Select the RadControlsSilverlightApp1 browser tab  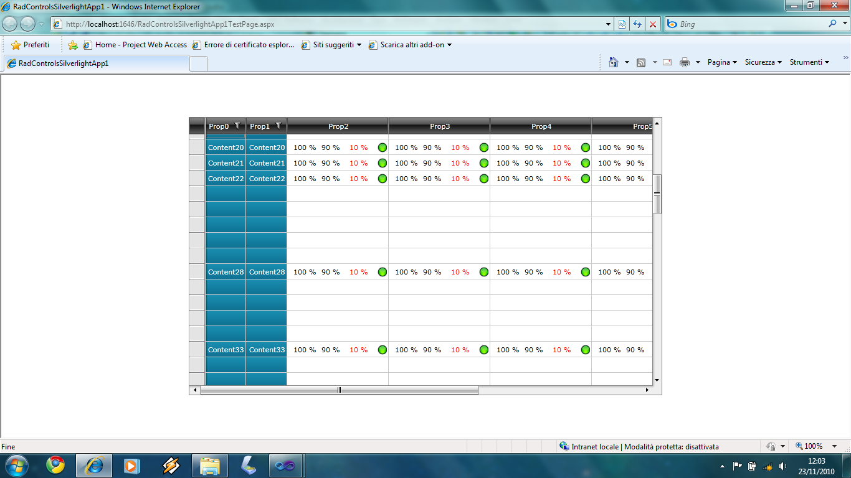97,63
